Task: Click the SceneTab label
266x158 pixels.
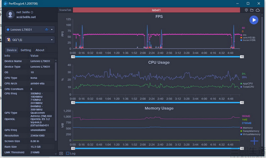Action: 65,10
